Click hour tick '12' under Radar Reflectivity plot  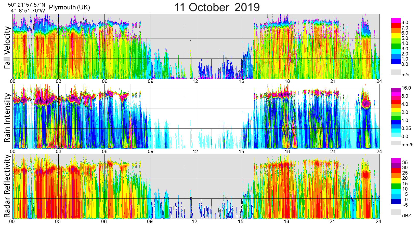click(x=194, y=221)
